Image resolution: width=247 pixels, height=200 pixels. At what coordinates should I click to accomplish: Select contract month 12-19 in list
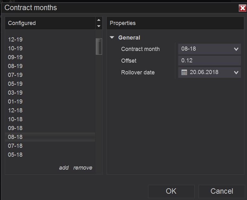15,40
